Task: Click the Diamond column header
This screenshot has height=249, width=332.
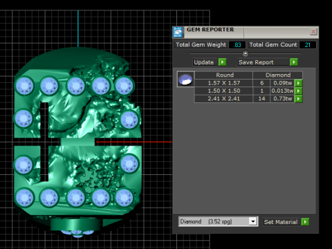Action: [x=278, y=75]
